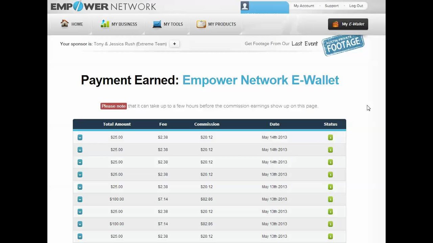Open MY TOOLS menu item

(173, 24)
